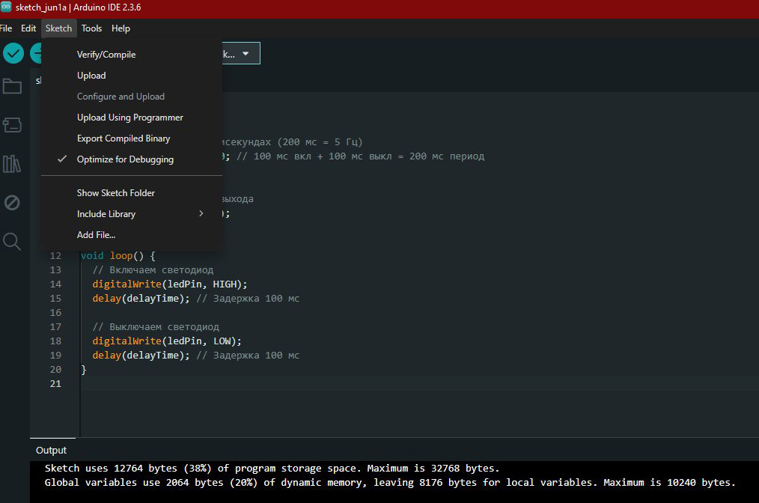Open the Library Manager sidebar icon
Screen dimensions: 759x503
pos(12,164)
